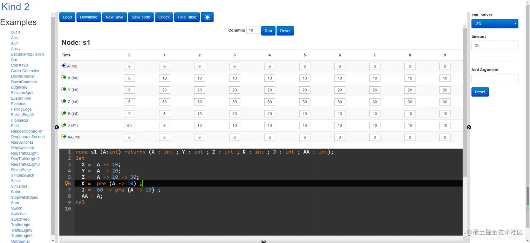Open the SimpleSwitch example
The image size is (530, 243).
coord(22,176)
